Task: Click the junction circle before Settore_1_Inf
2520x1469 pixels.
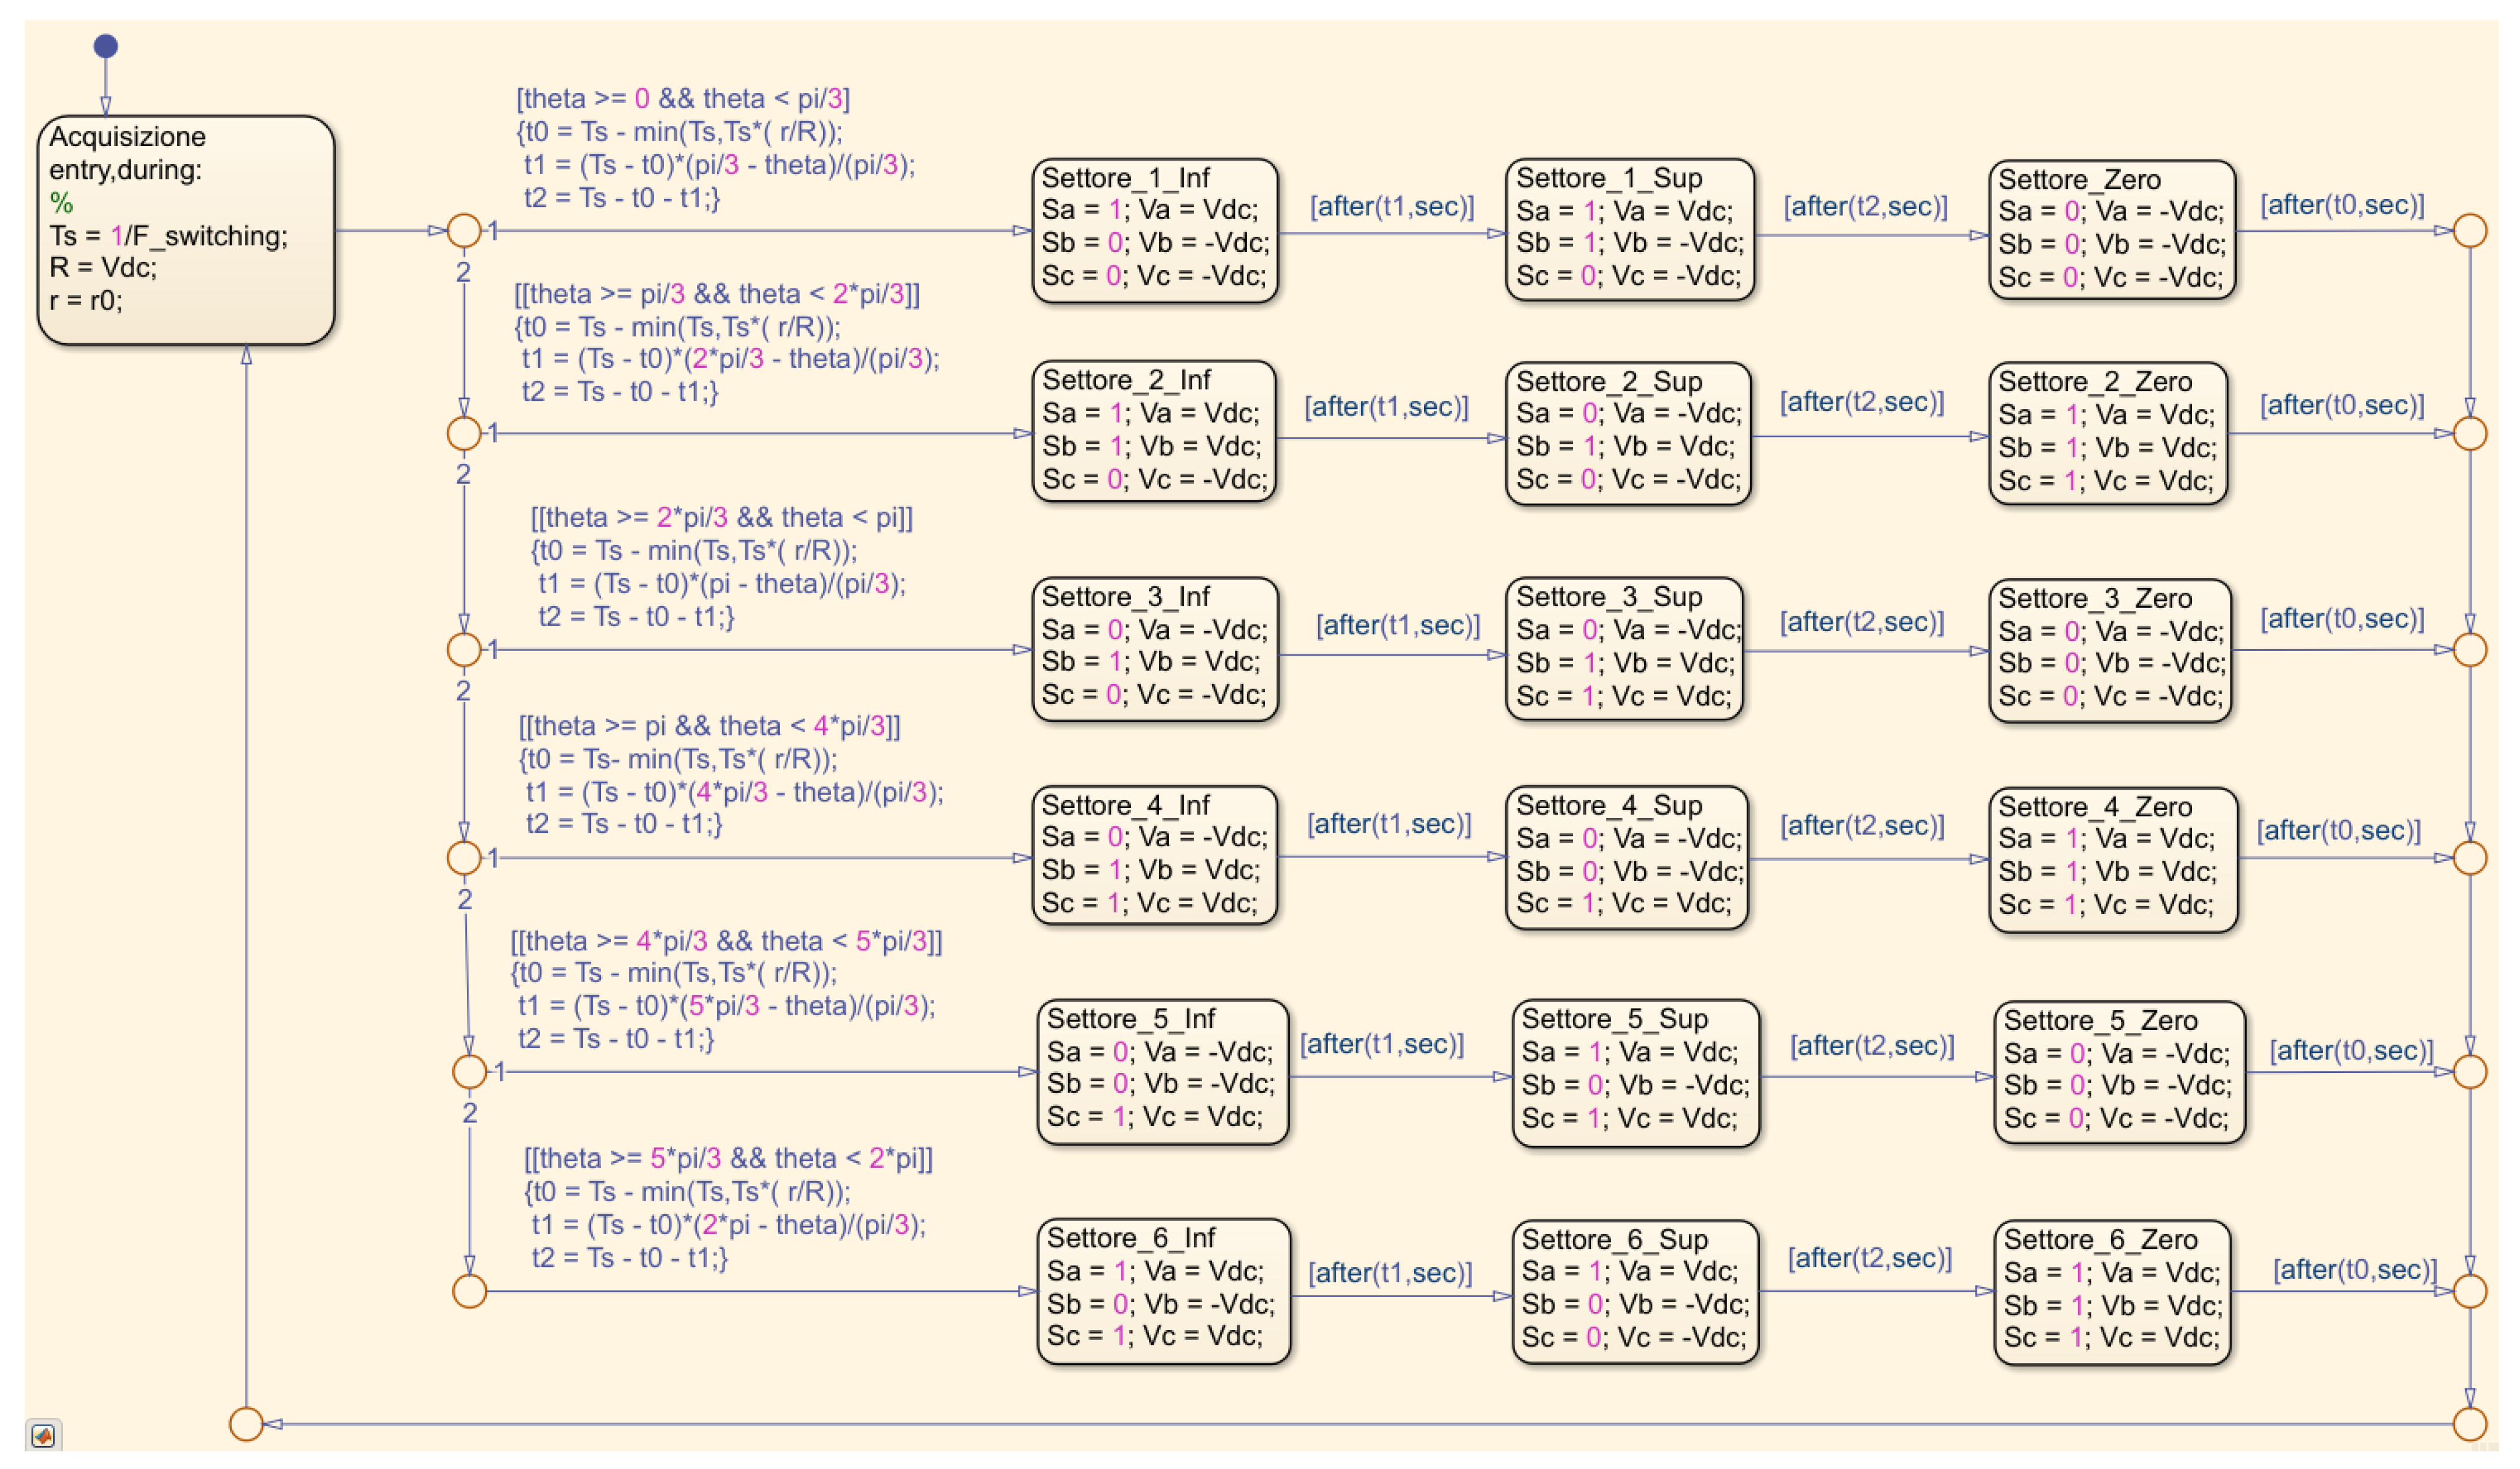Action: [464, 230]
